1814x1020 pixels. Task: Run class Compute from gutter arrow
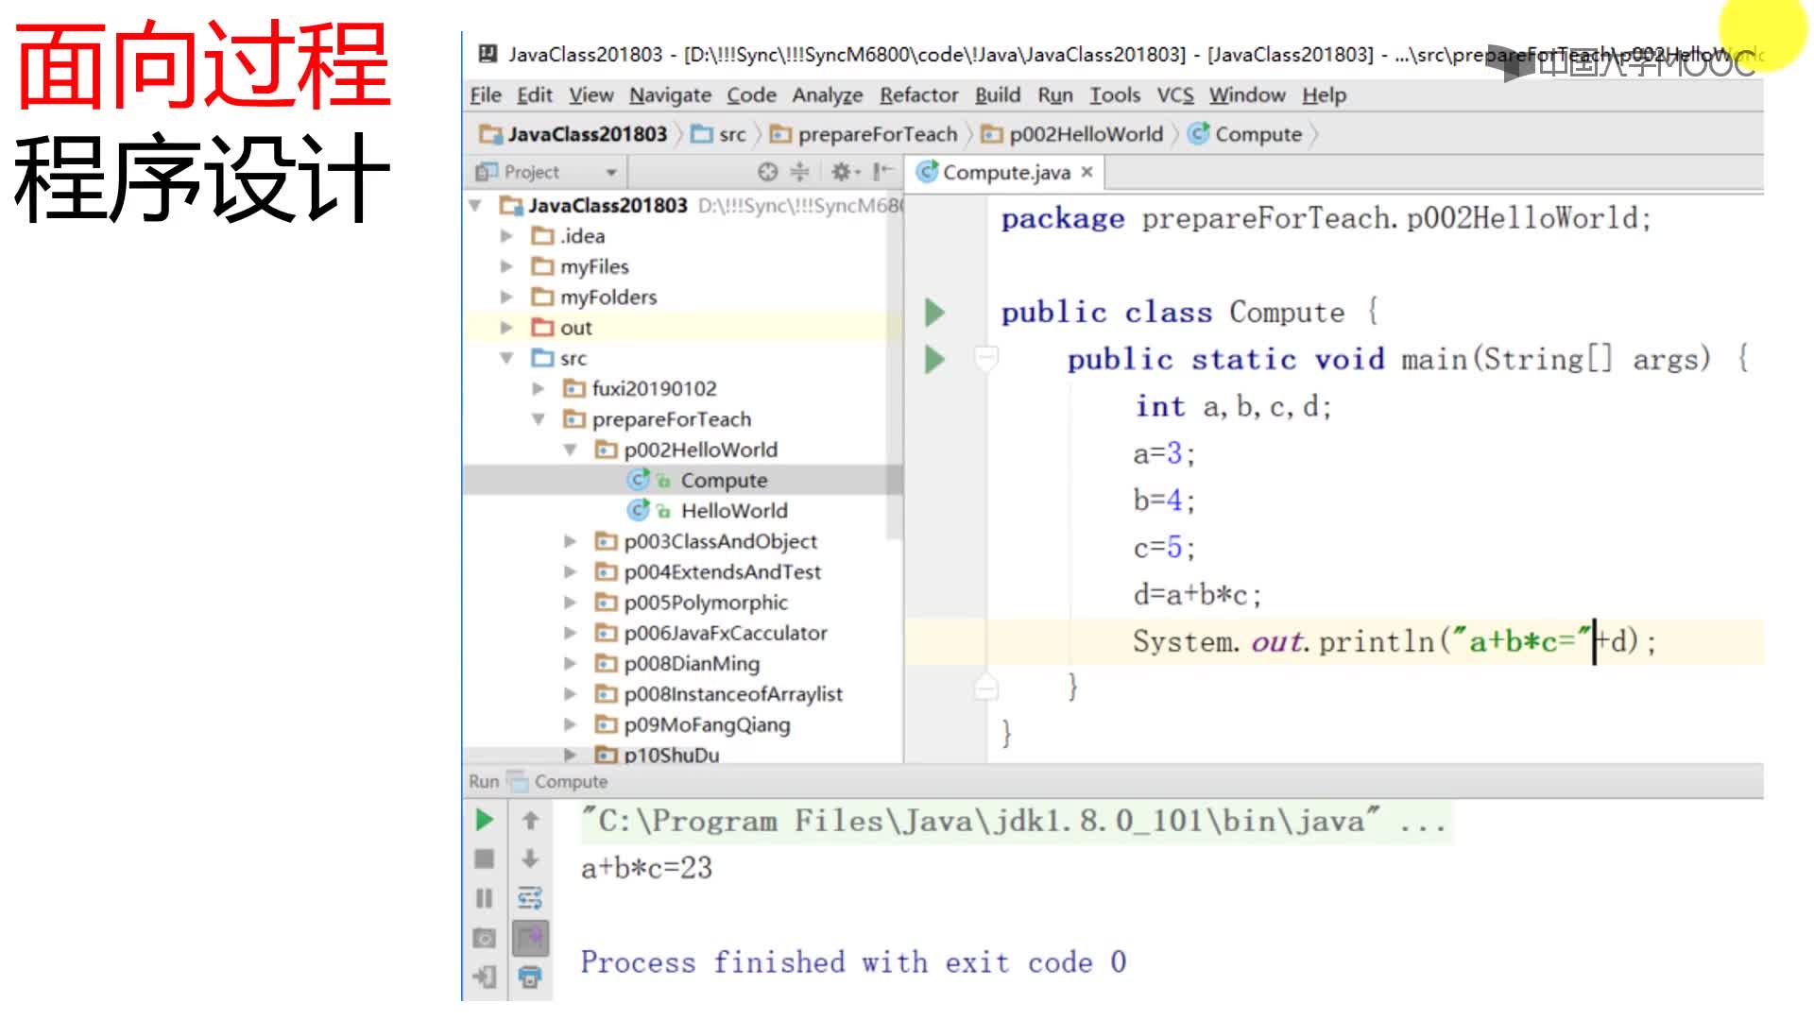click(x=934, y=313)
